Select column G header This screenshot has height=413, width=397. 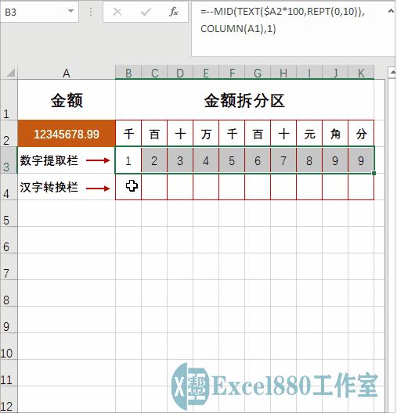(x=258, y=73)
